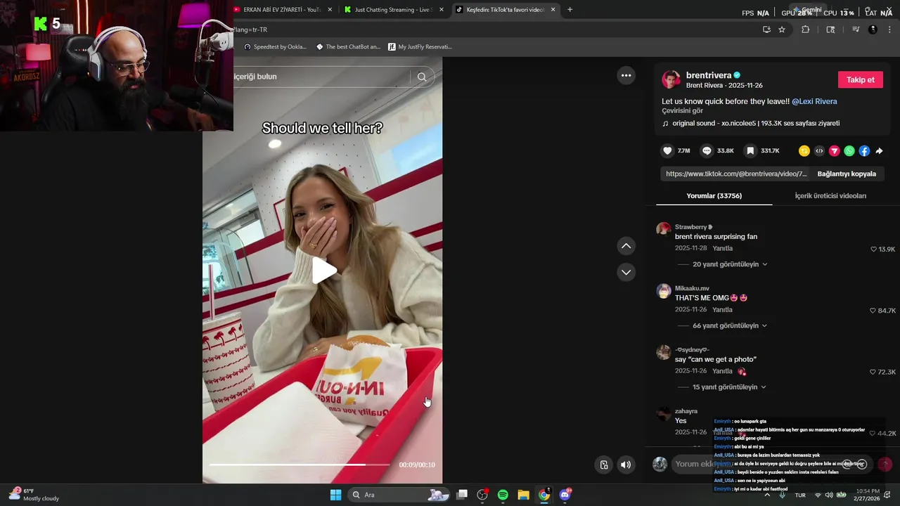900x506 pixels.
Task: Reply to sydney's comment via Yanıtla
Action: pos(722,370)
